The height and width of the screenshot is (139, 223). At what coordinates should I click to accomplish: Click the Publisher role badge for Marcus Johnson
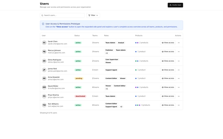pyautogui.click(x=109, y=50)
